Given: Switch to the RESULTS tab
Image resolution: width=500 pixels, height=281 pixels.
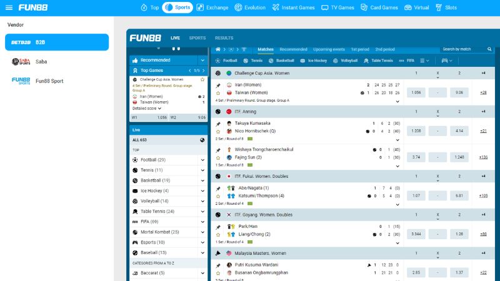Looking at the screenshot, I should 224,38.
